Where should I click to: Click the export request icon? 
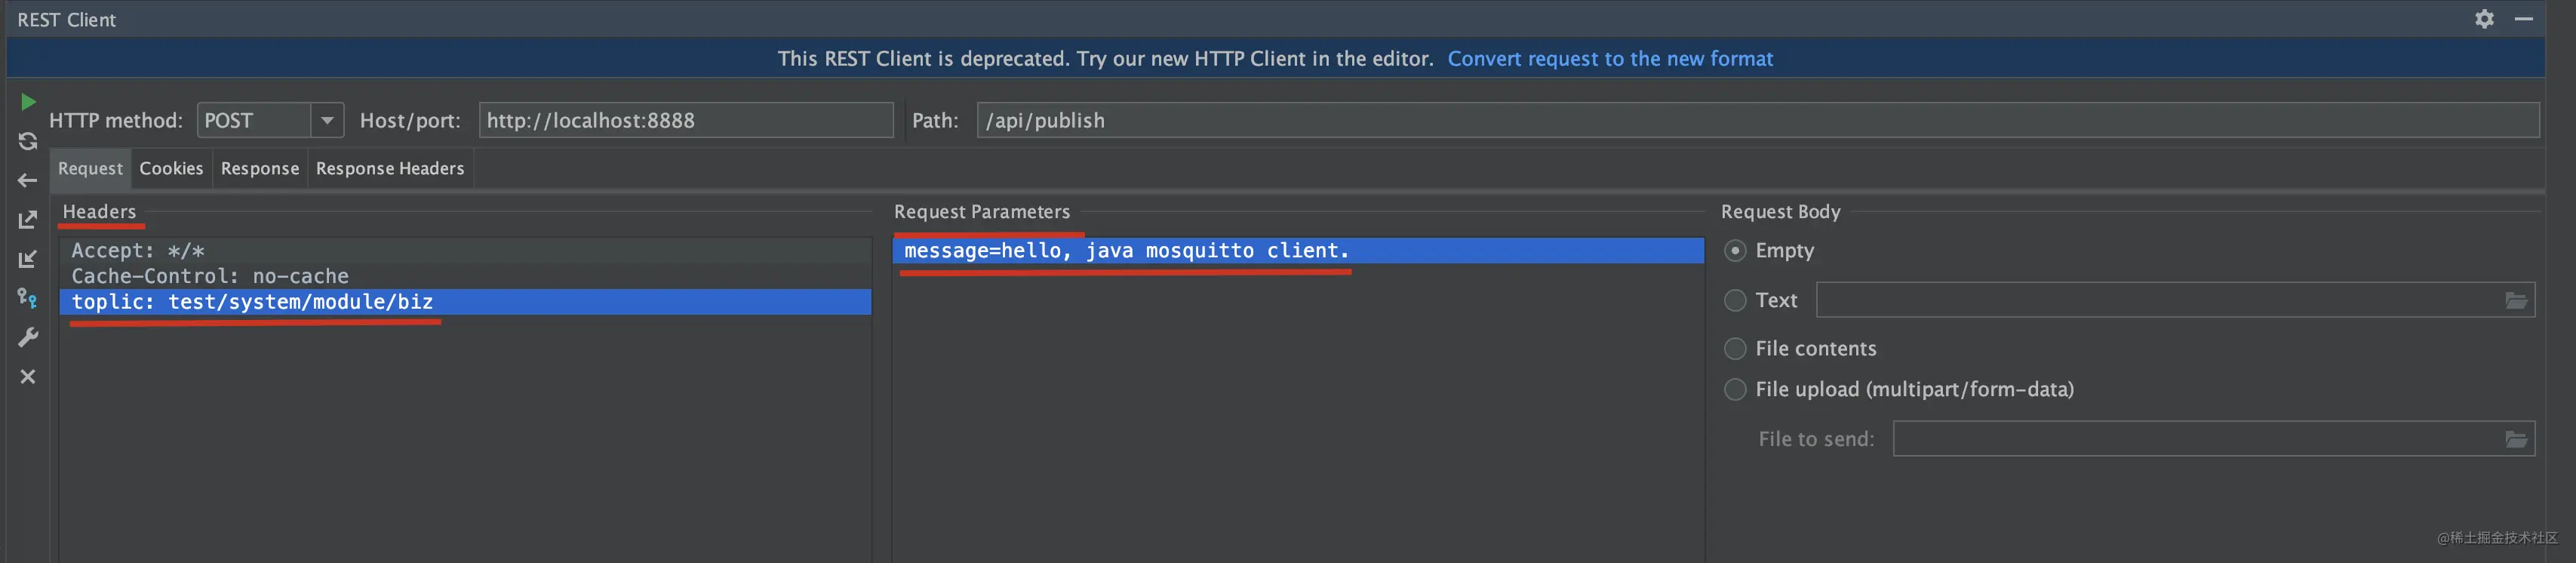click(x=28, y=220)
